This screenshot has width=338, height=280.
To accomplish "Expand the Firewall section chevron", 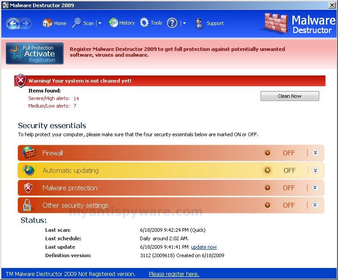I will tap(315, 153).
